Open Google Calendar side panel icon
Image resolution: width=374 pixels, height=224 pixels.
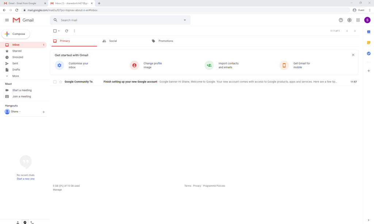(x=369, y=32)
